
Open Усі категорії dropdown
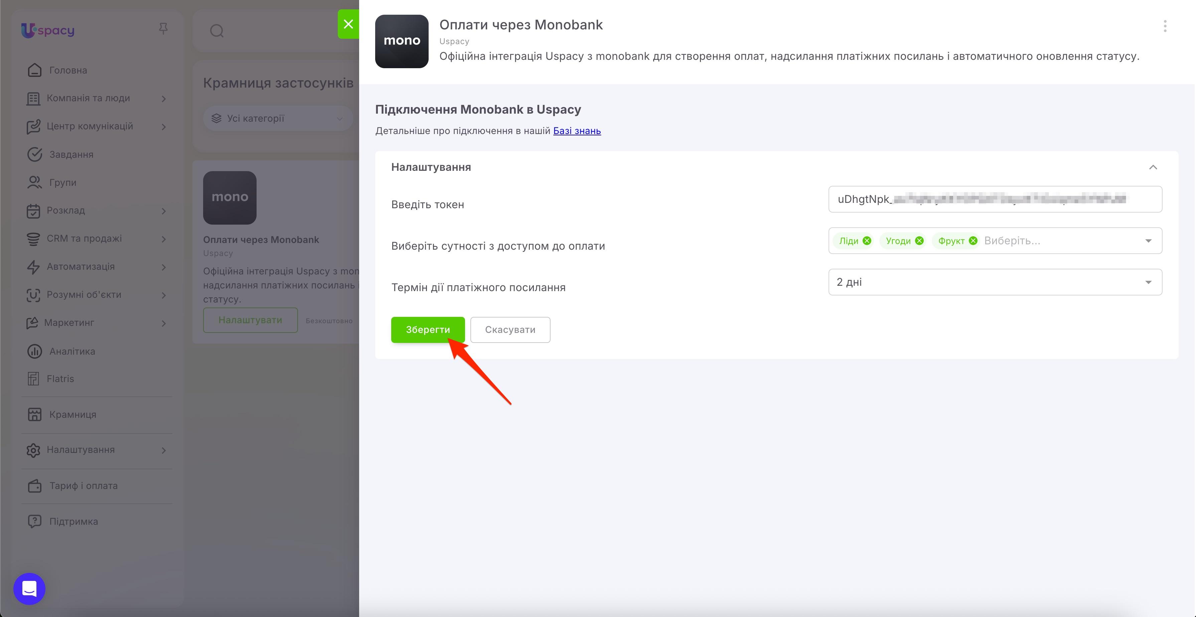(278, 118)
